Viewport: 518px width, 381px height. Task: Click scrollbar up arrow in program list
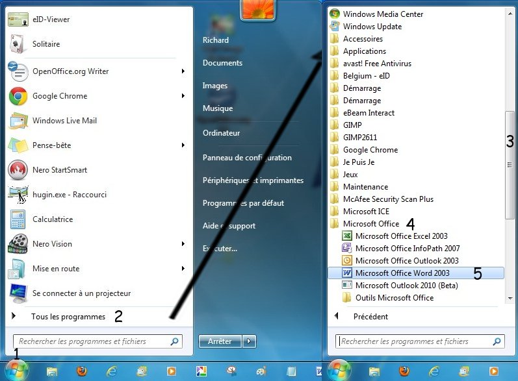click(x=510, y=14)
